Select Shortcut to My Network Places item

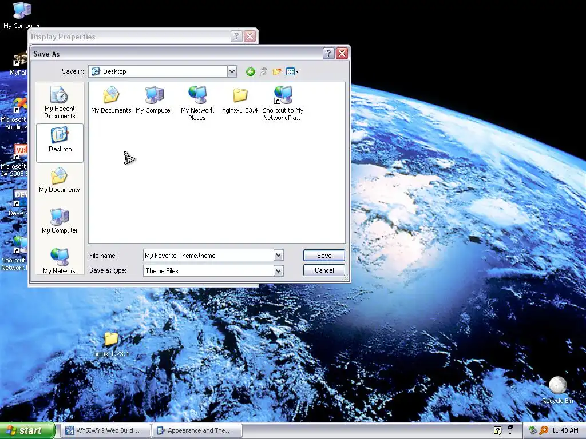point(283,103)
